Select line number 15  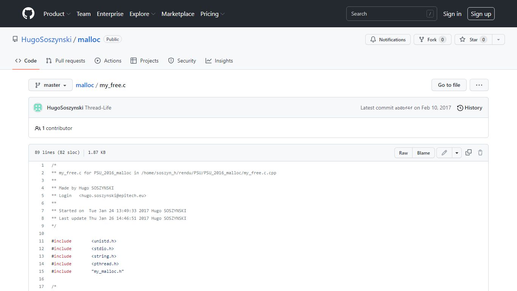click(x=42, y=271)
